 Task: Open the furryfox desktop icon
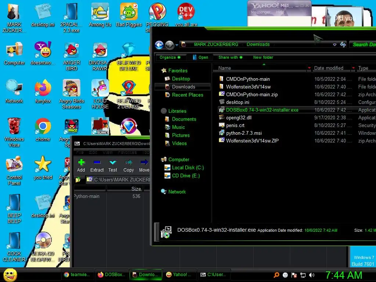[43, 91]
